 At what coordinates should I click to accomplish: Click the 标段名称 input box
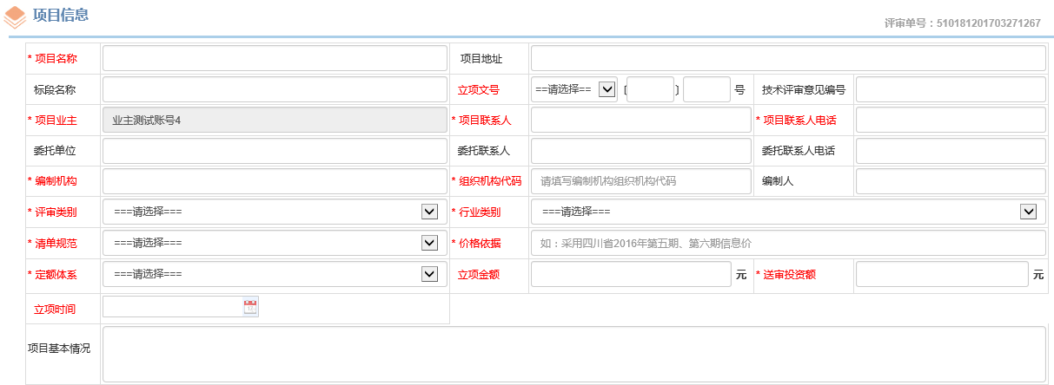(275, 89)
